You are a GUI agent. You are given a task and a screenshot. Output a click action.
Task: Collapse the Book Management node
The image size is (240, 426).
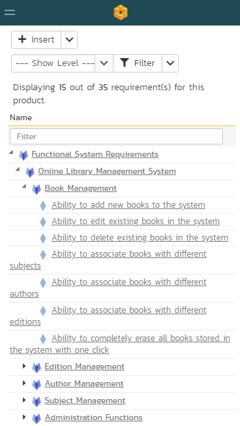point(24,187)
